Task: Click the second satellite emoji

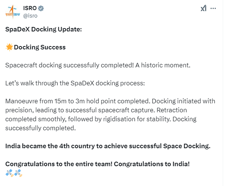Action: (x=18, y=173)
